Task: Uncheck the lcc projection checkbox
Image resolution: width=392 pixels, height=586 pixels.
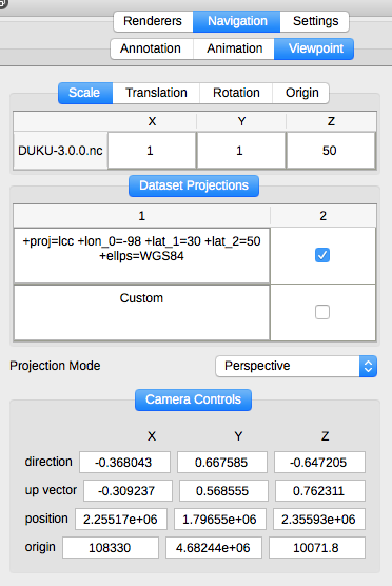Action: [322, 256]
